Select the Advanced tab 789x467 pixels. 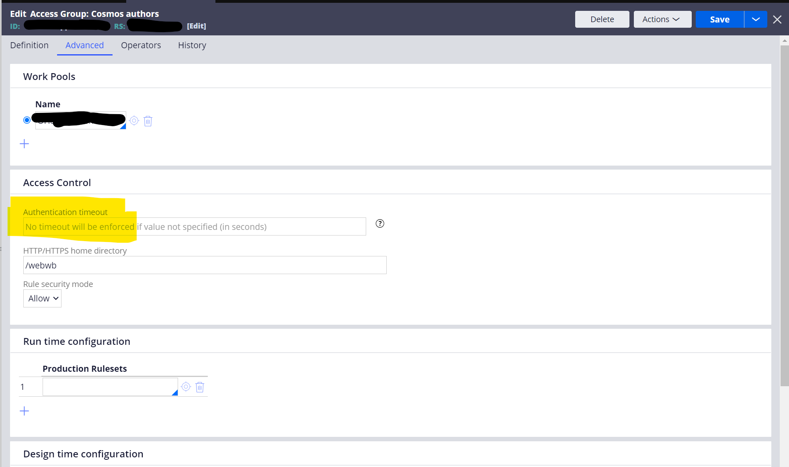tap(85, 45)
